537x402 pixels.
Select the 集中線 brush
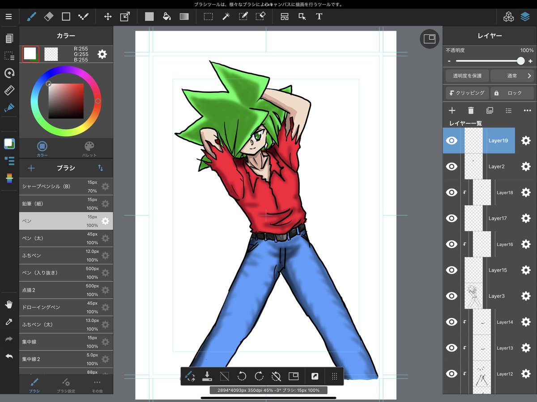tap(66, 342)
